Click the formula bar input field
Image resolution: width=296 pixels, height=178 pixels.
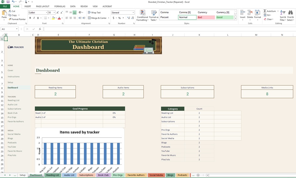157,29
